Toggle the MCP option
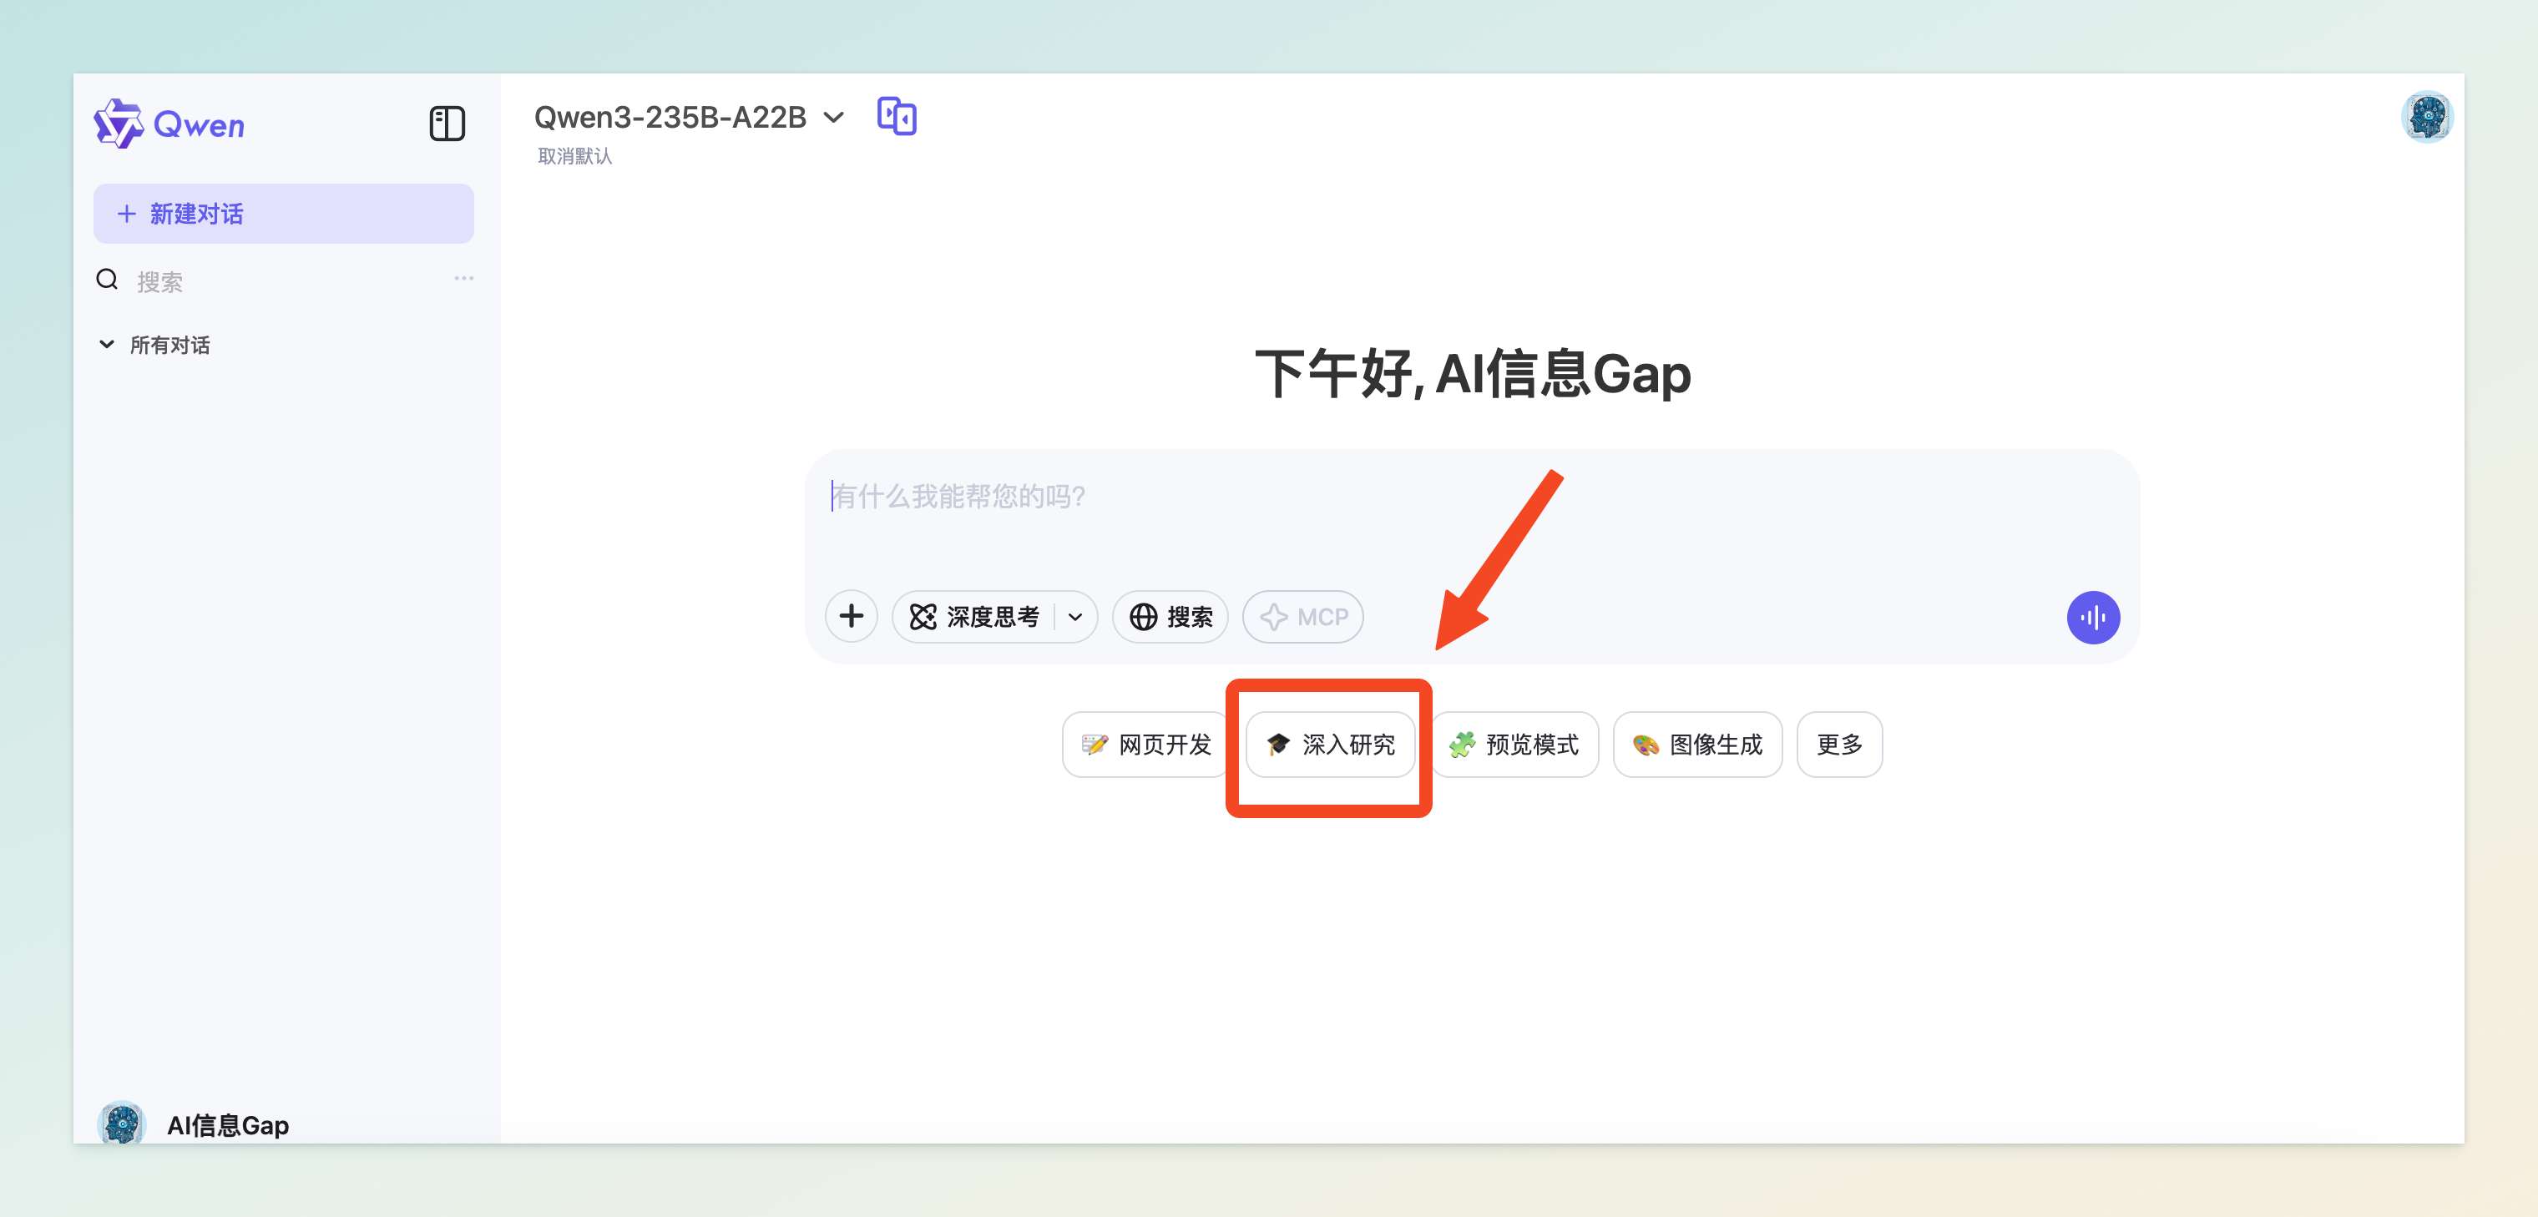2538x1217 pixels. pyautogui.click(x=1302, y=617)
